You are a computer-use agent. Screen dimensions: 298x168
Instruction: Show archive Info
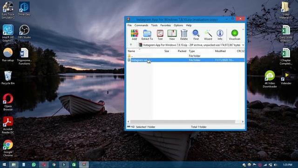(x=220, y=35)
